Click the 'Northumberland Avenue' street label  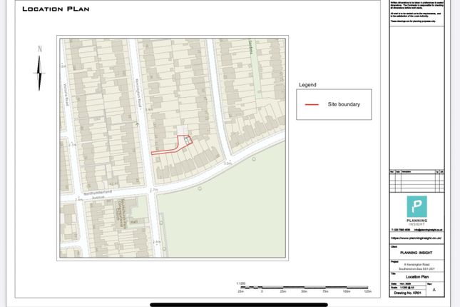98,194
